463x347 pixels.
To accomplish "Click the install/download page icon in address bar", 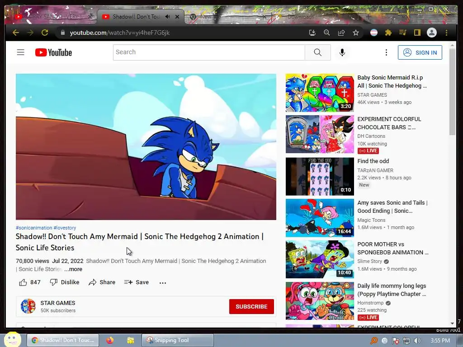I will pyautogui.click(x=312, y=33).
